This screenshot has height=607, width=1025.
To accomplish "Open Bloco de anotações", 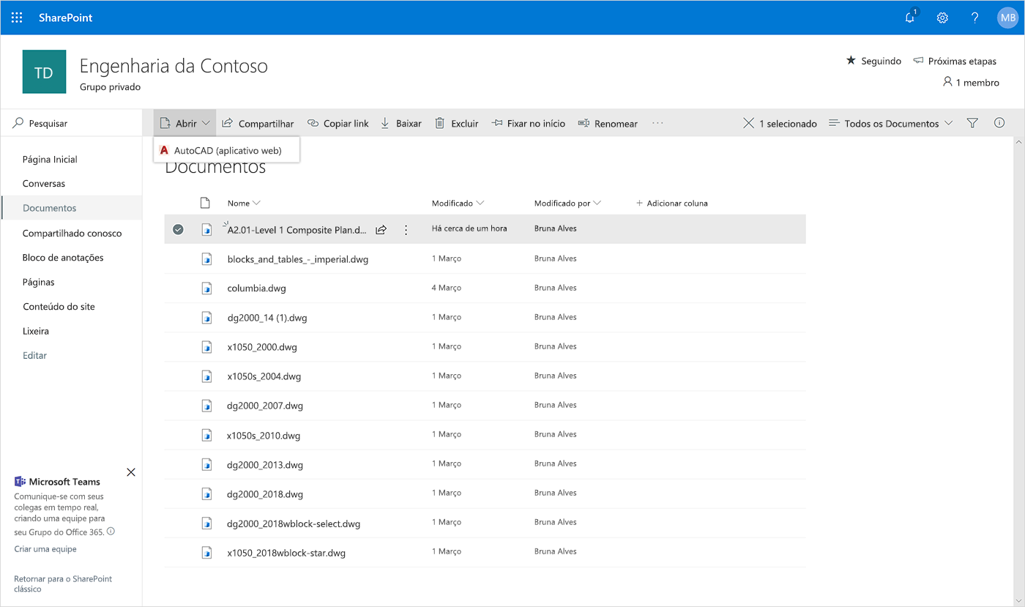I will [63, 257].
